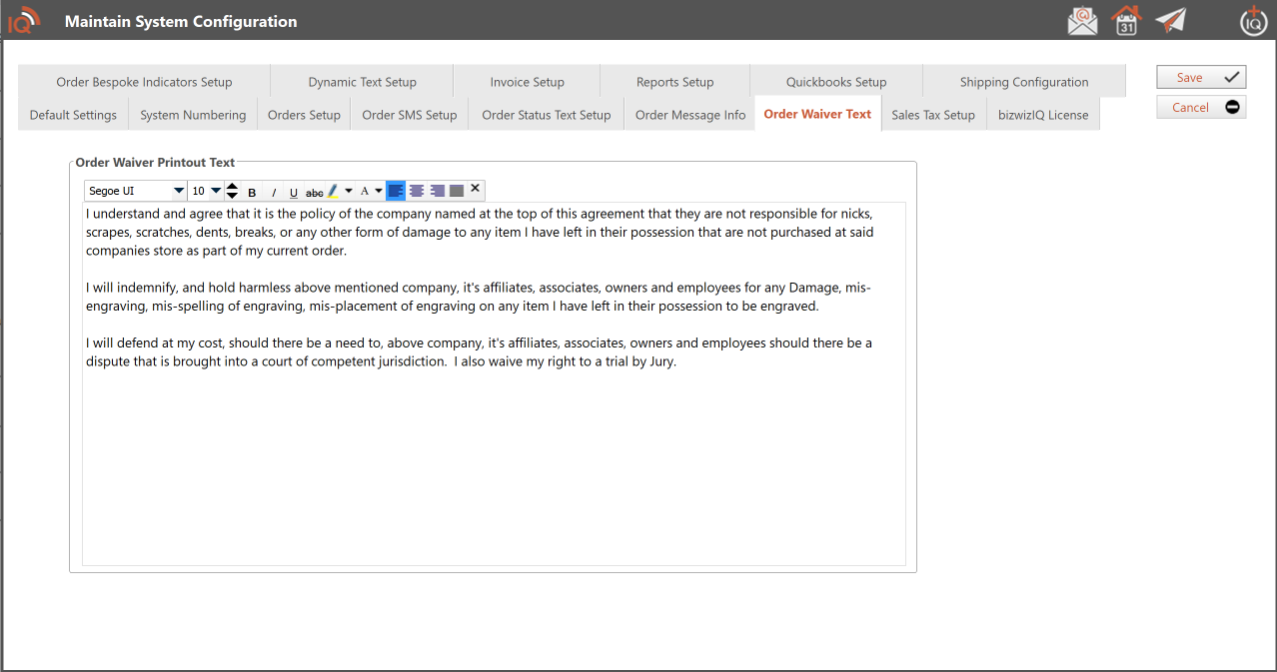Switch to the Sales Tax Setup tab
The image size is (1277, 672).
click(932, 115)
